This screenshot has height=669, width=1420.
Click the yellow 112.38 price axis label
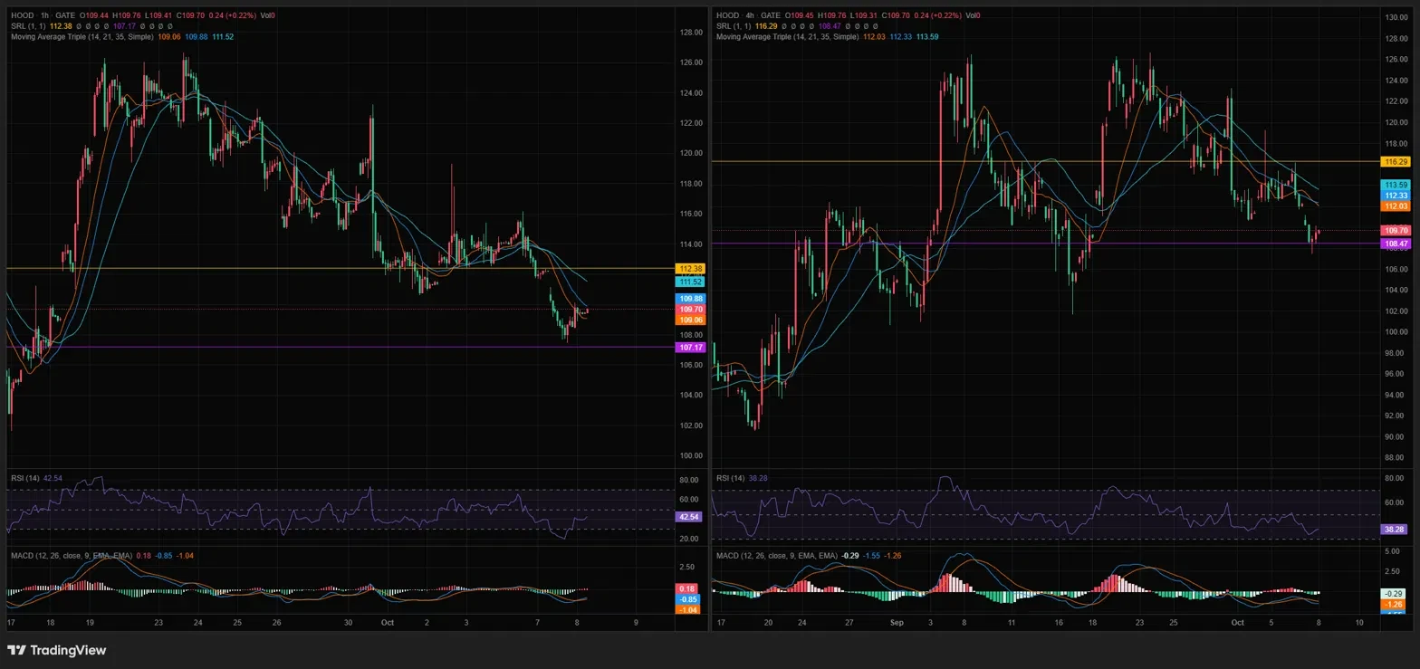click(x=691, y=269)
